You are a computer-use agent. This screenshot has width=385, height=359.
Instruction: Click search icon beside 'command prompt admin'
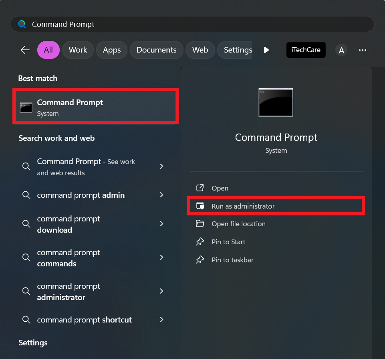pyautogui.click(x=26, y=195)
